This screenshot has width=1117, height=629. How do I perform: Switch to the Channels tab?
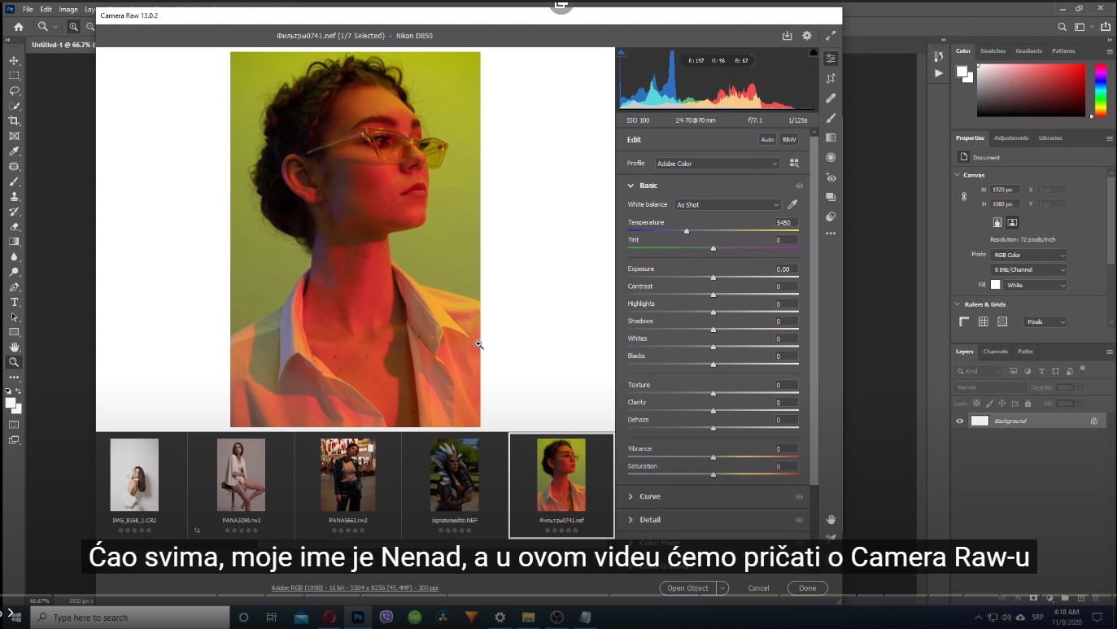pos(995,352)
